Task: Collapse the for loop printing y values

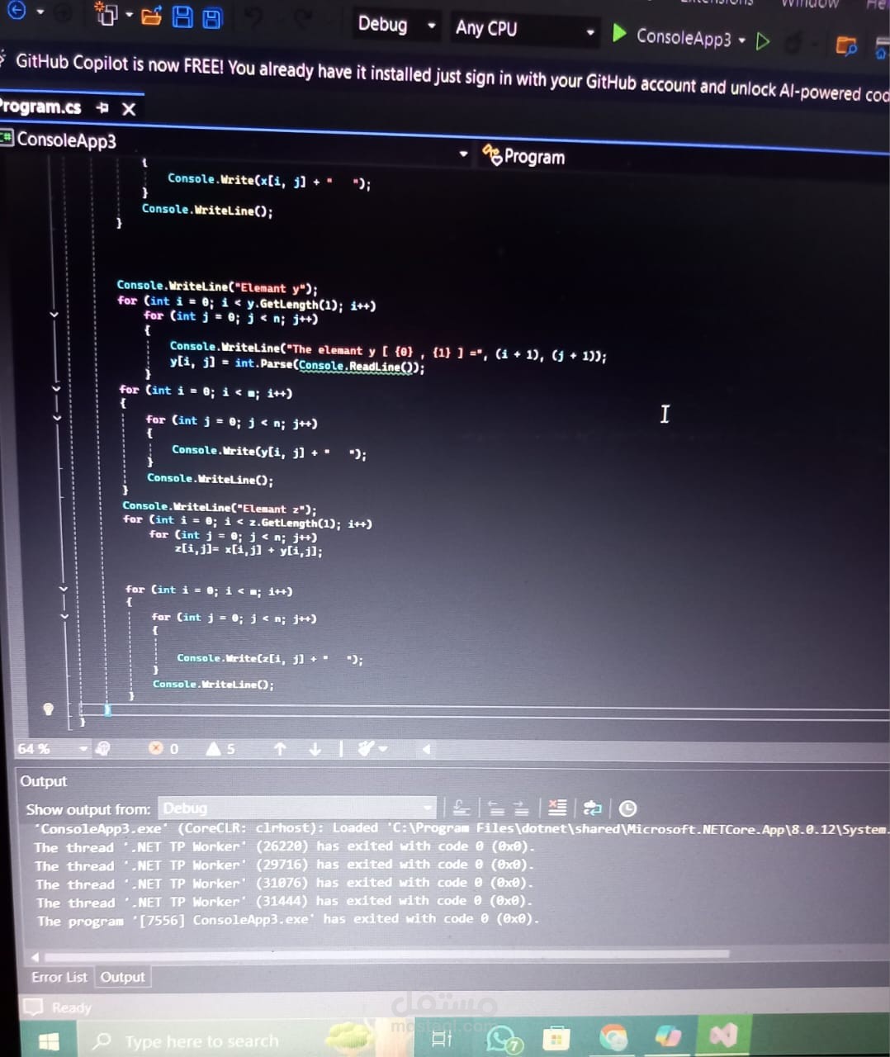Action: [x=54, y=388]
